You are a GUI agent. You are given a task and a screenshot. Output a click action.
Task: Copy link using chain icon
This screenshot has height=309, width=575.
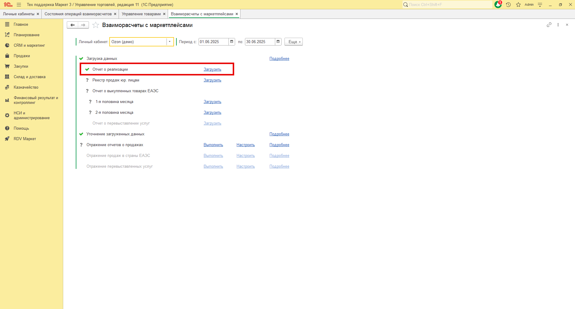pos(549,25)
